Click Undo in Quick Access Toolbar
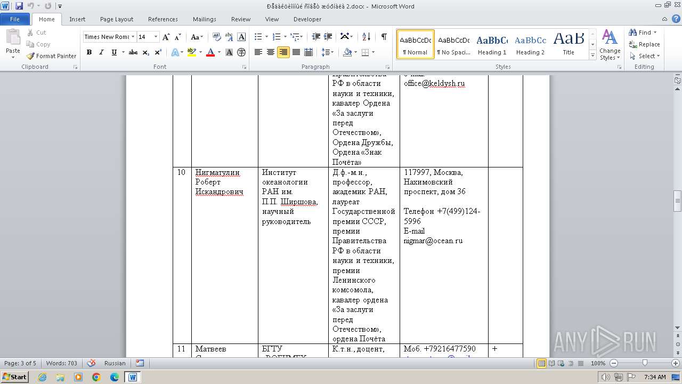The height and width of the screenshot is (384, 682). pyautogui.click(x=31, y=6)
